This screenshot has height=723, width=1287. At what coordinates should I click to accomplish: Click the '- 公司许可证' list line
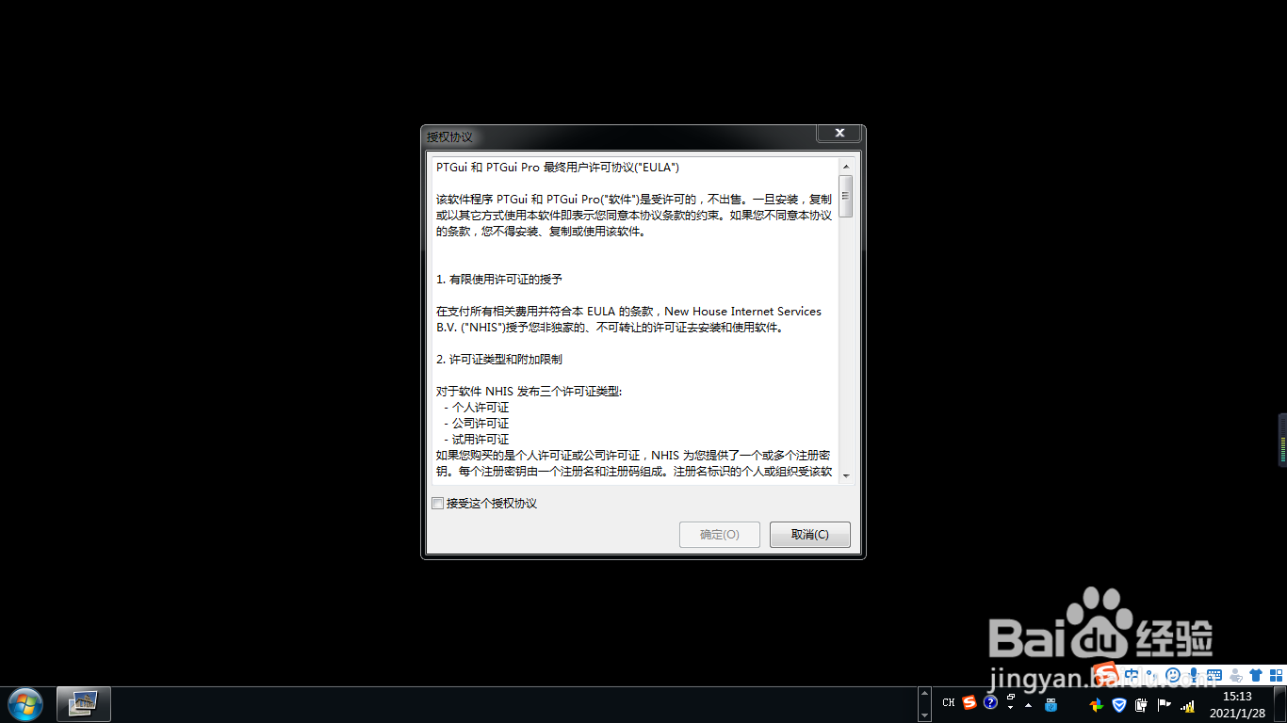tap(477, 424)
